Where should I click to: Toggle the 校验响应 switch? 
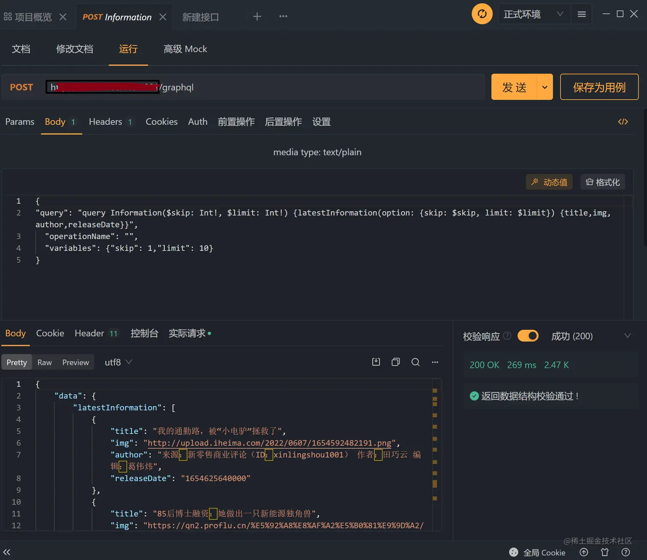[528, 336]
